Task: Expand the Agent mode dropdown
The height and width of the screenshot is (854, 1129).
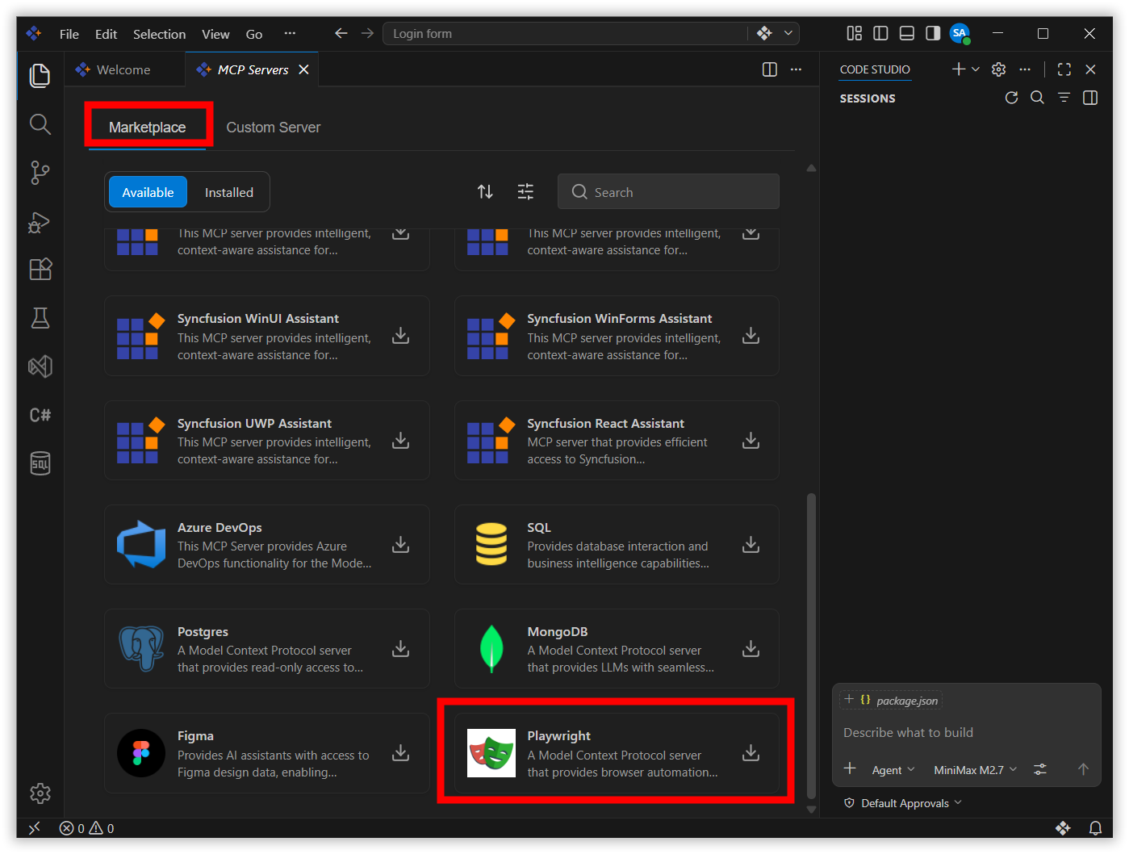Action: (x=893, y=770)
